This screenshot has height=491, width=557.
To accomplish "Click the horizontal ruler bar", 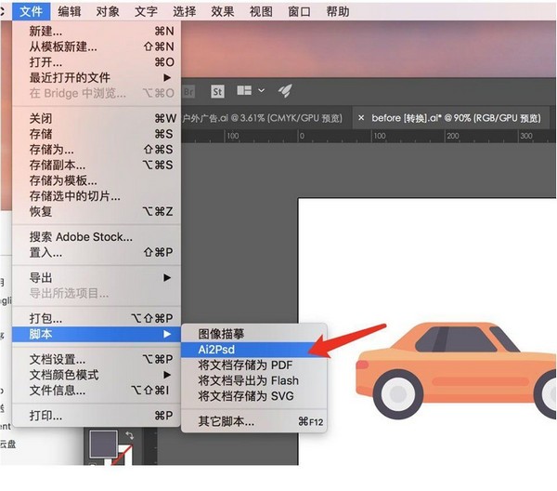I will point(369,136).
